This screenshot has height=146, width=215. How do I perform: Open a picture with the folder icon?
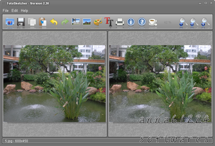click(x=10, y=22)
